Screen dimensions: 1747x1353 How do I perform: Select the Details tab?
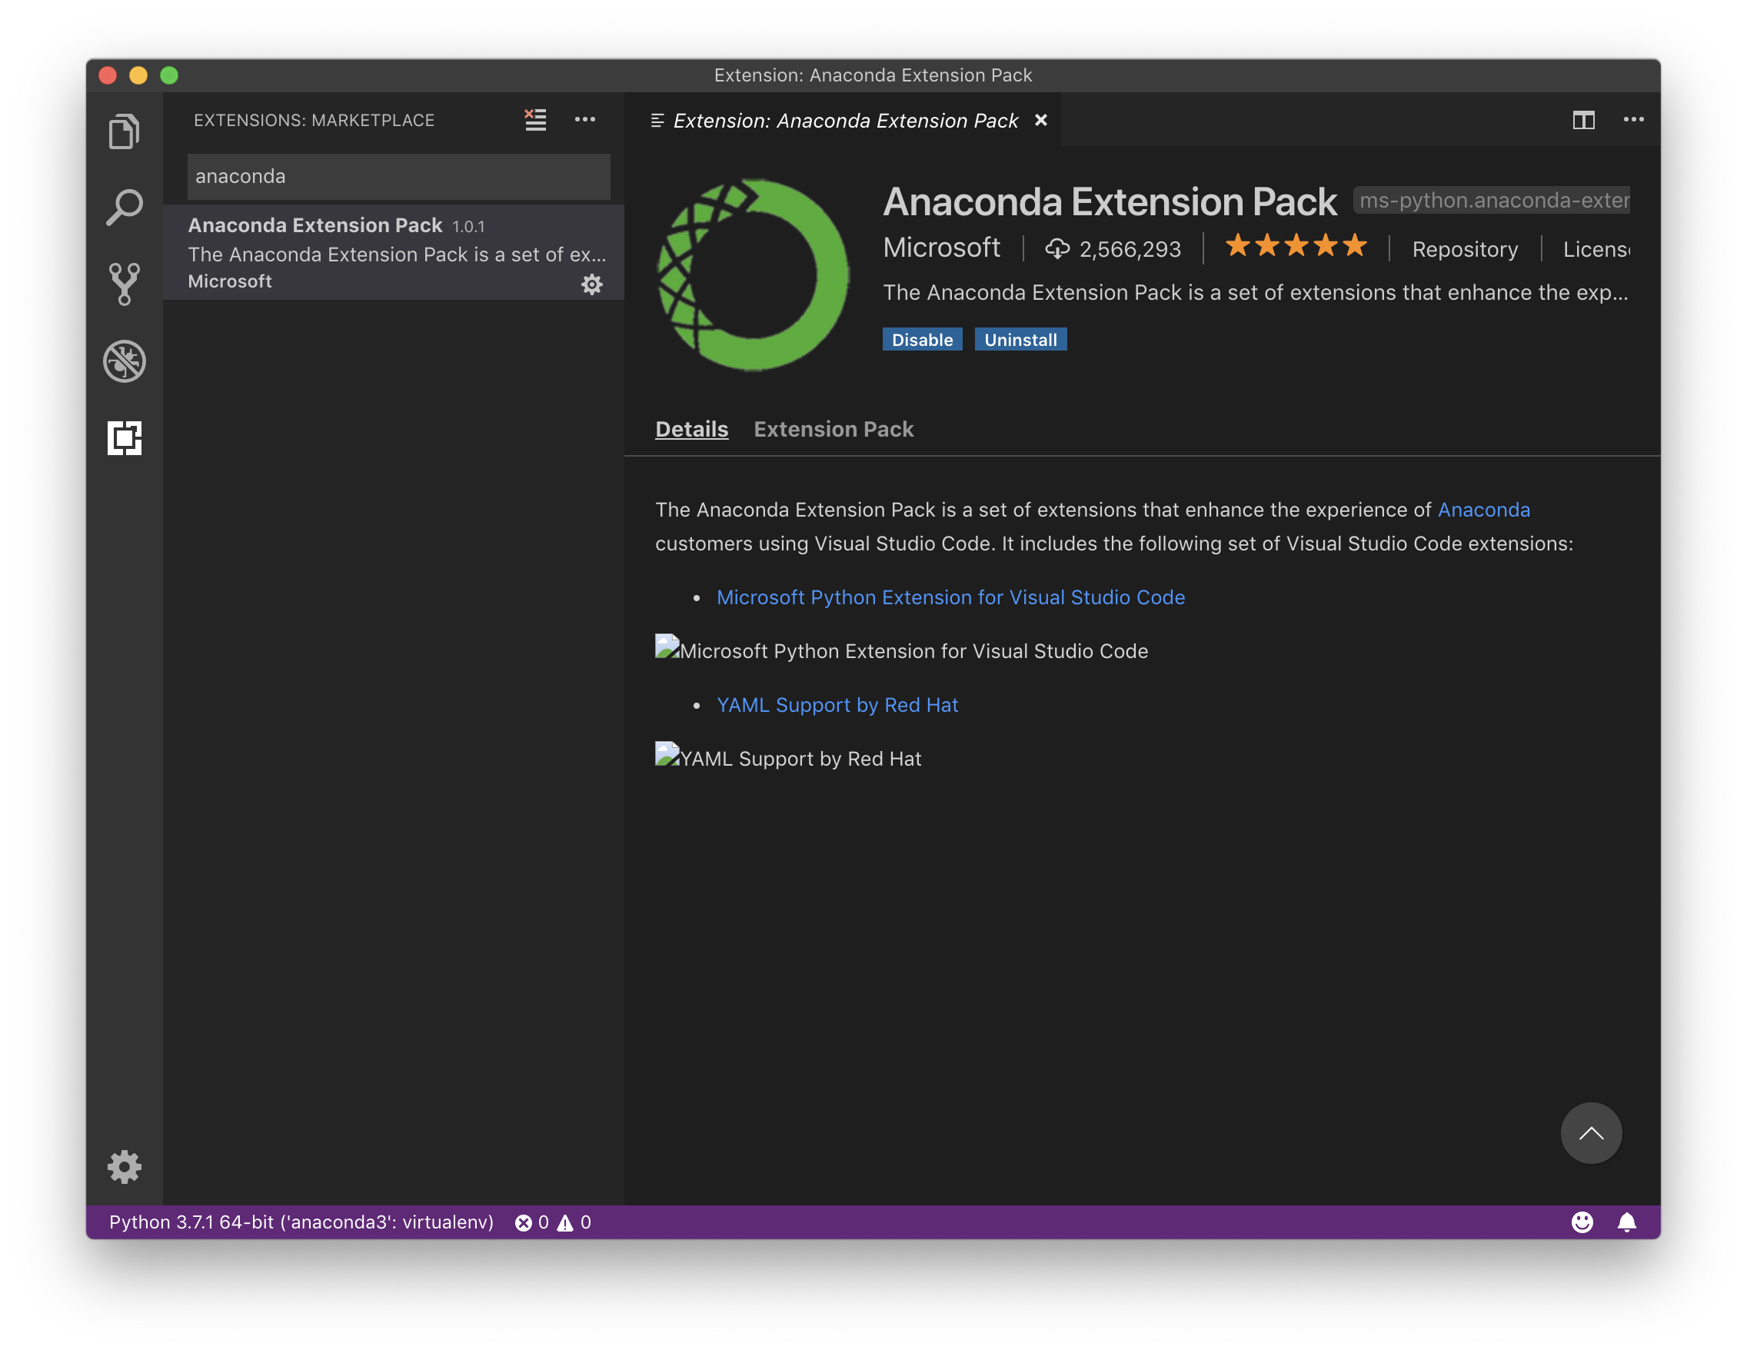click(x=691, y=430)
